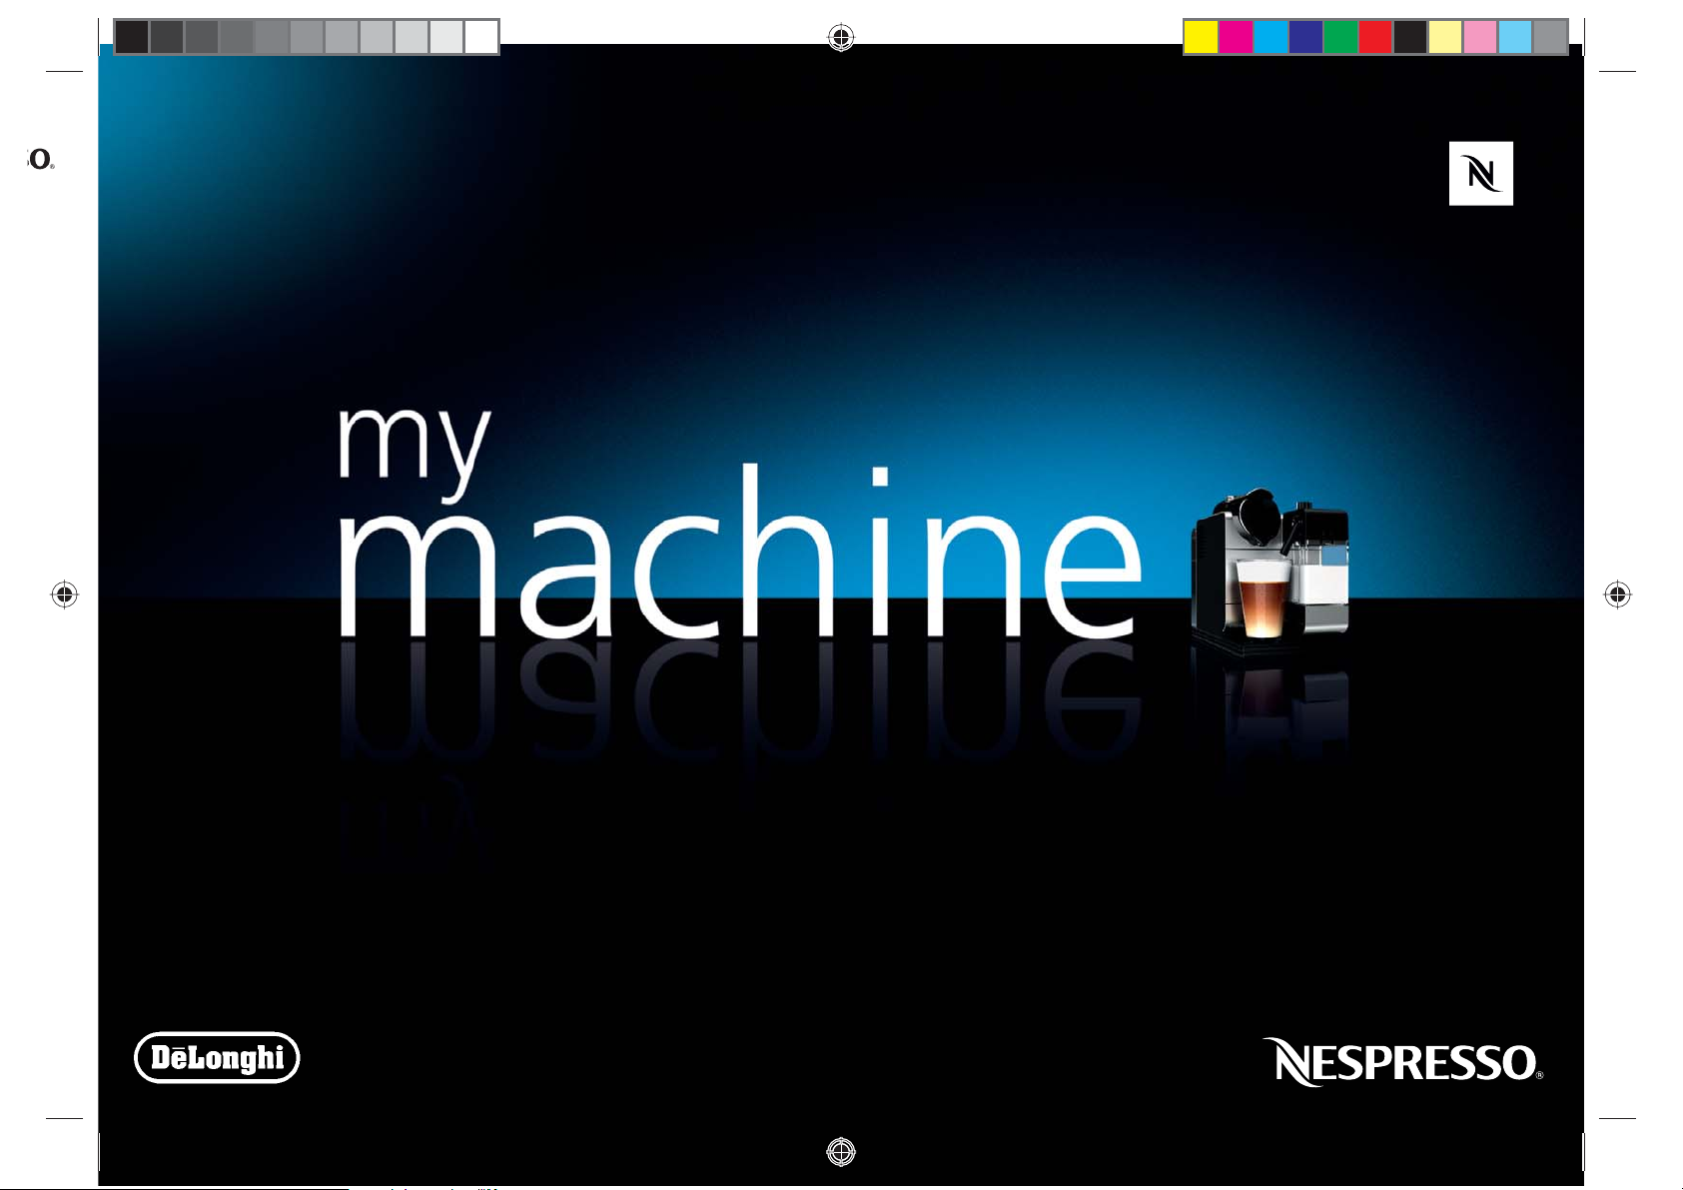Click the Nespresso wordmark logo

[x=1402, y=1062]
